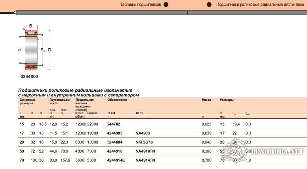
Task: Click static load value 15,1
Action: pos(64,133)
